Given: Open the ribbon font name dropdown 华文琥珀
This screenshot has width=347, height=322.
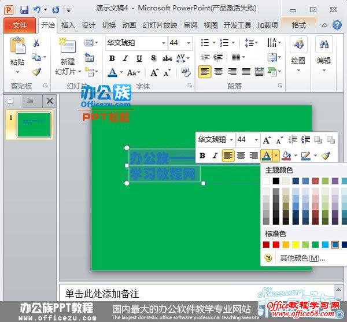Looking at the screenshot, I should point(163,43).
